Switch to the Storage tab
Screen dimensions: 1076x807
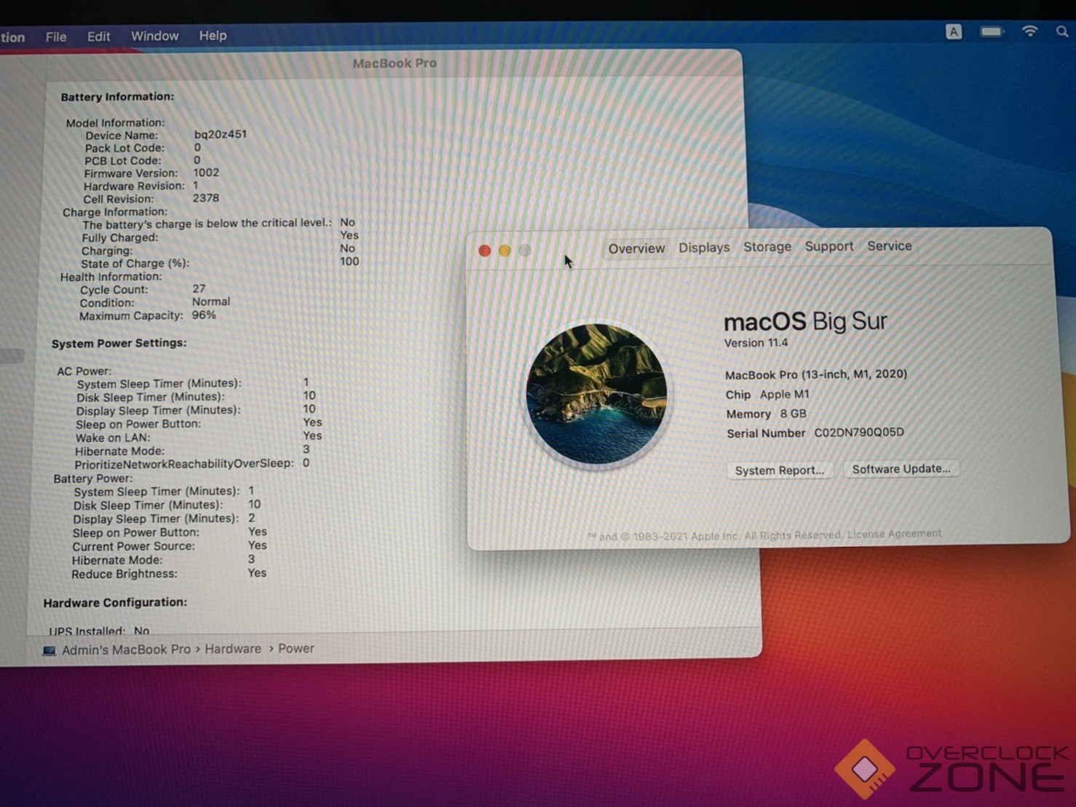(x=767, y=247)
